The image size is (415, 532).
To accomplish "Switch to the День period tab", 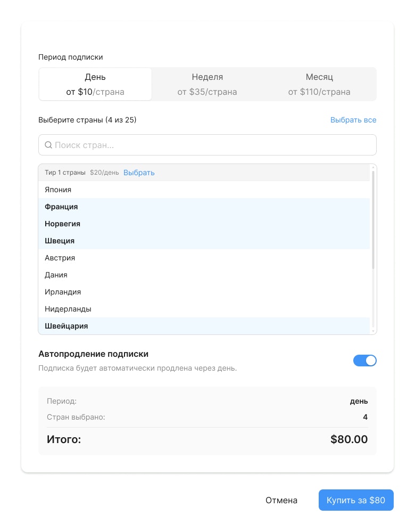I will click(x=95, y=84).
